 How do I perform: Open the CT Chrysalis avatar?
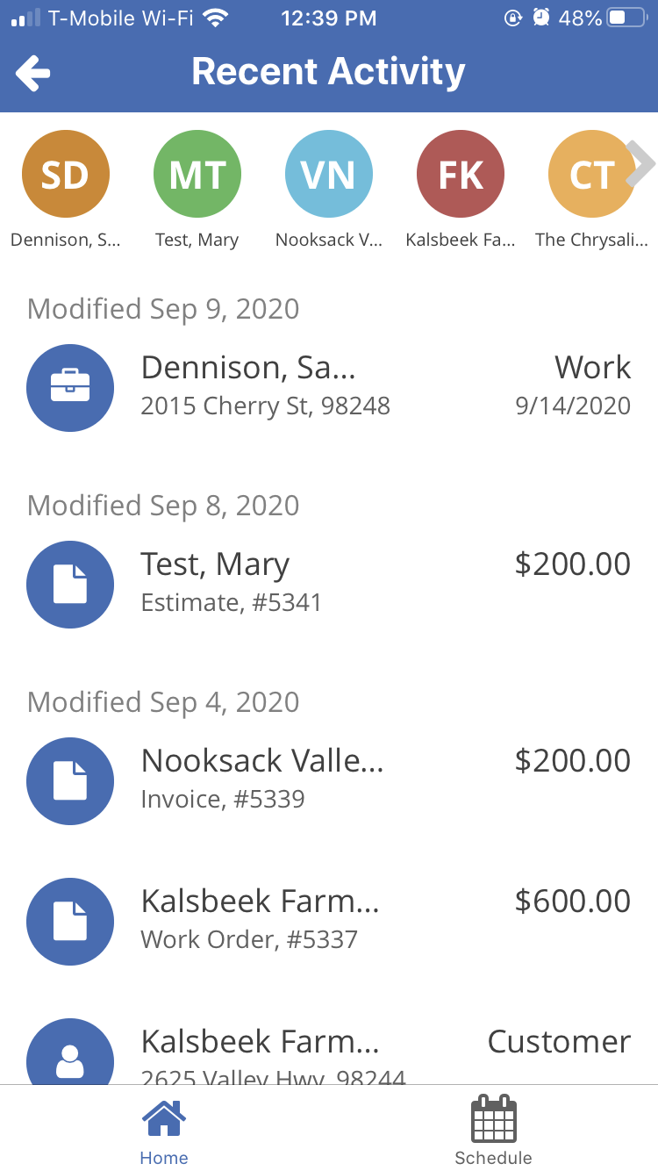pyautogui.click(x=590, y=175)
